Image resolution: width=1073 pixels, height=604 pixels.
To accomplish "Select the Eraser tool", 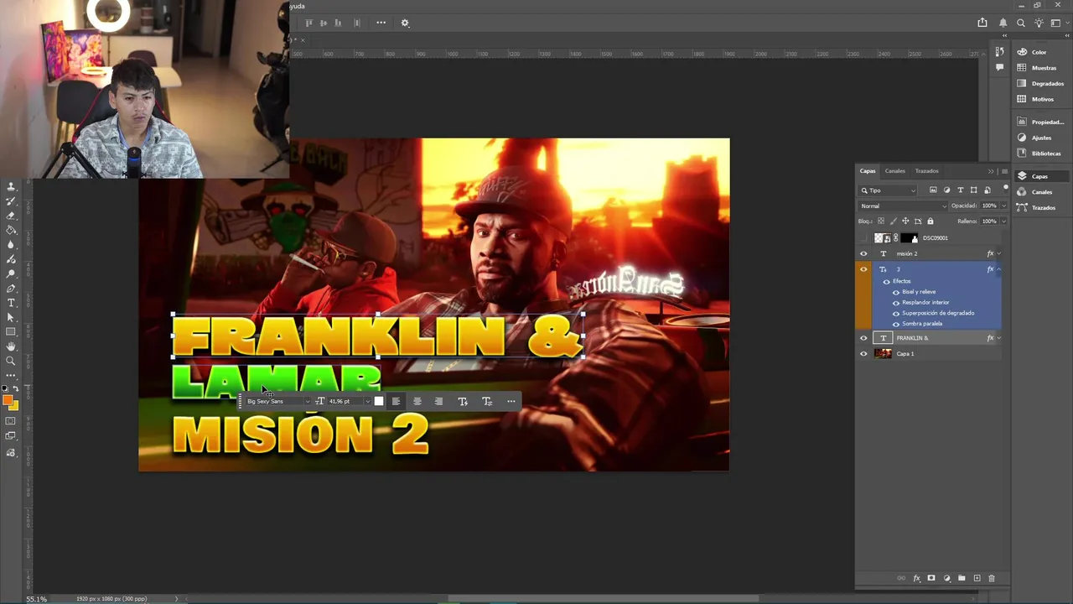I will click(11, 216).
